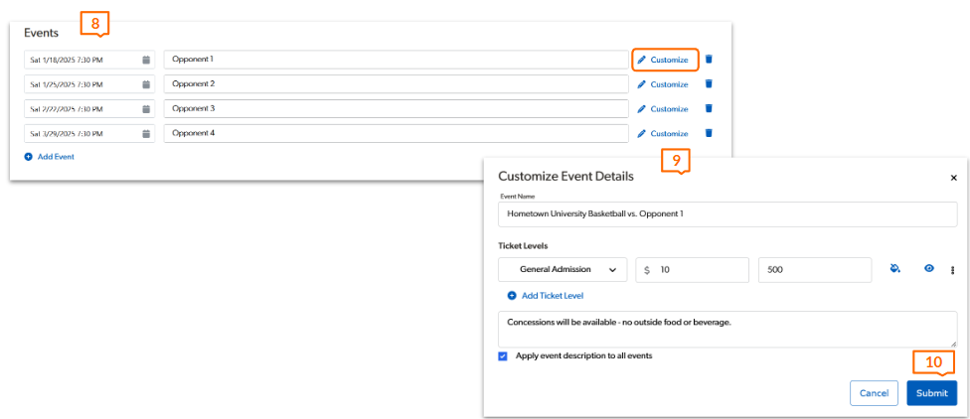Delete the Opponent 1 event
The width and height of the screenshot is (970, 419).
709,60
